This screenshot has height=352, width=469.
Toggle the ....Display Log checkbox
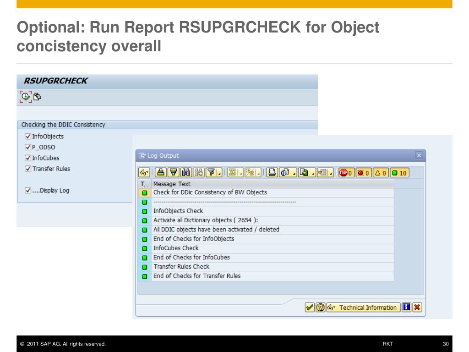tap(28, 190)
